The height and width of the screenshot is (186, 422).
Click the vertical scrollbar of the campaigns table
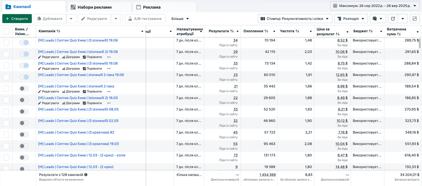click(x=420, y=44)
